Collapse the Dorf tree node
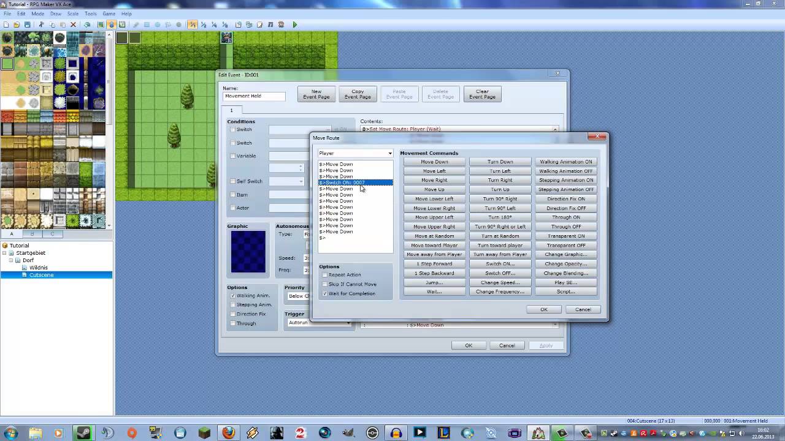The height and width of the screenshot is (441, 785). [11, 260]
